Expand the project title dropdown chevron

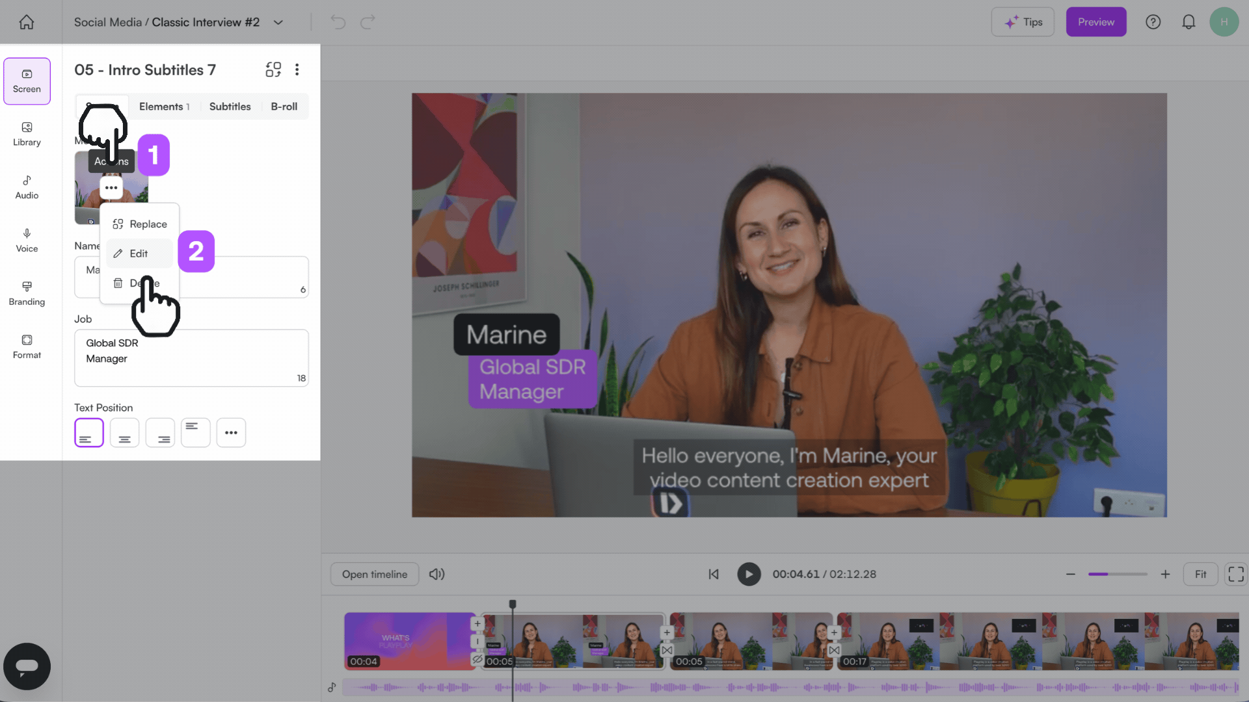tap(278, 22)
